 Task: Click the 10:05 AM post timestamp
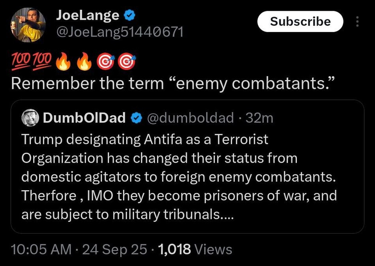(41, 249)
